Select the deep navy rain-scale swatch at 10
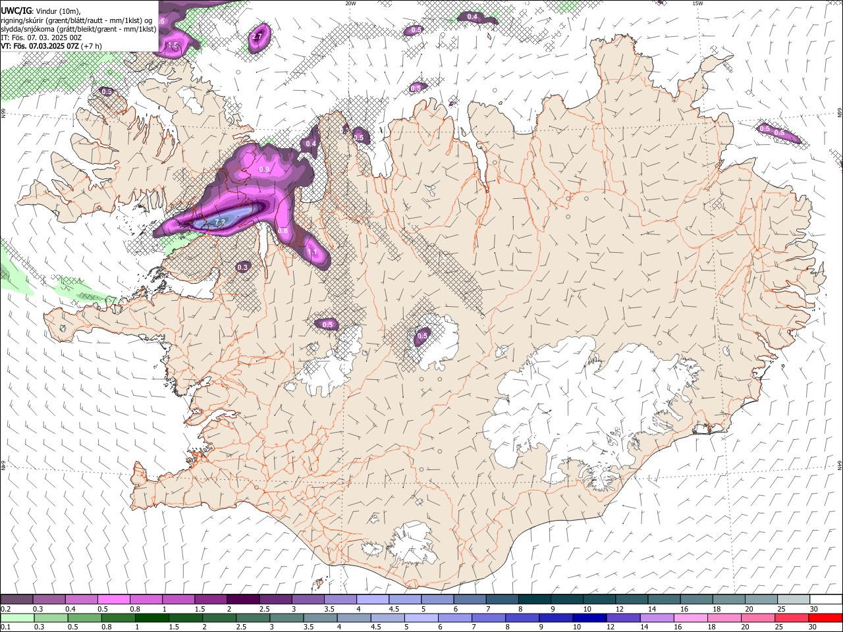Viewport: 843px width, 632px height. coord(589,618)
